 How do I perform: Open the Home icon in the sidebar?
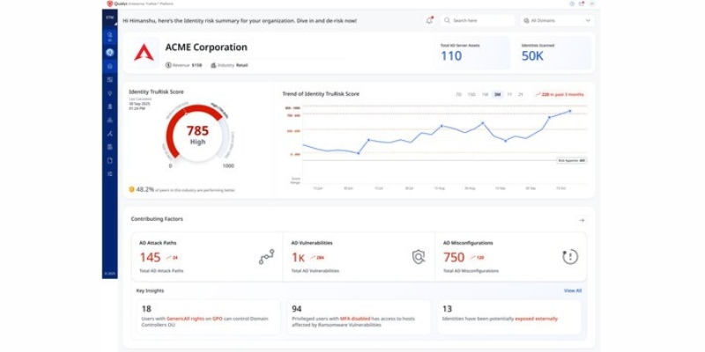click(x=109, y=66)
